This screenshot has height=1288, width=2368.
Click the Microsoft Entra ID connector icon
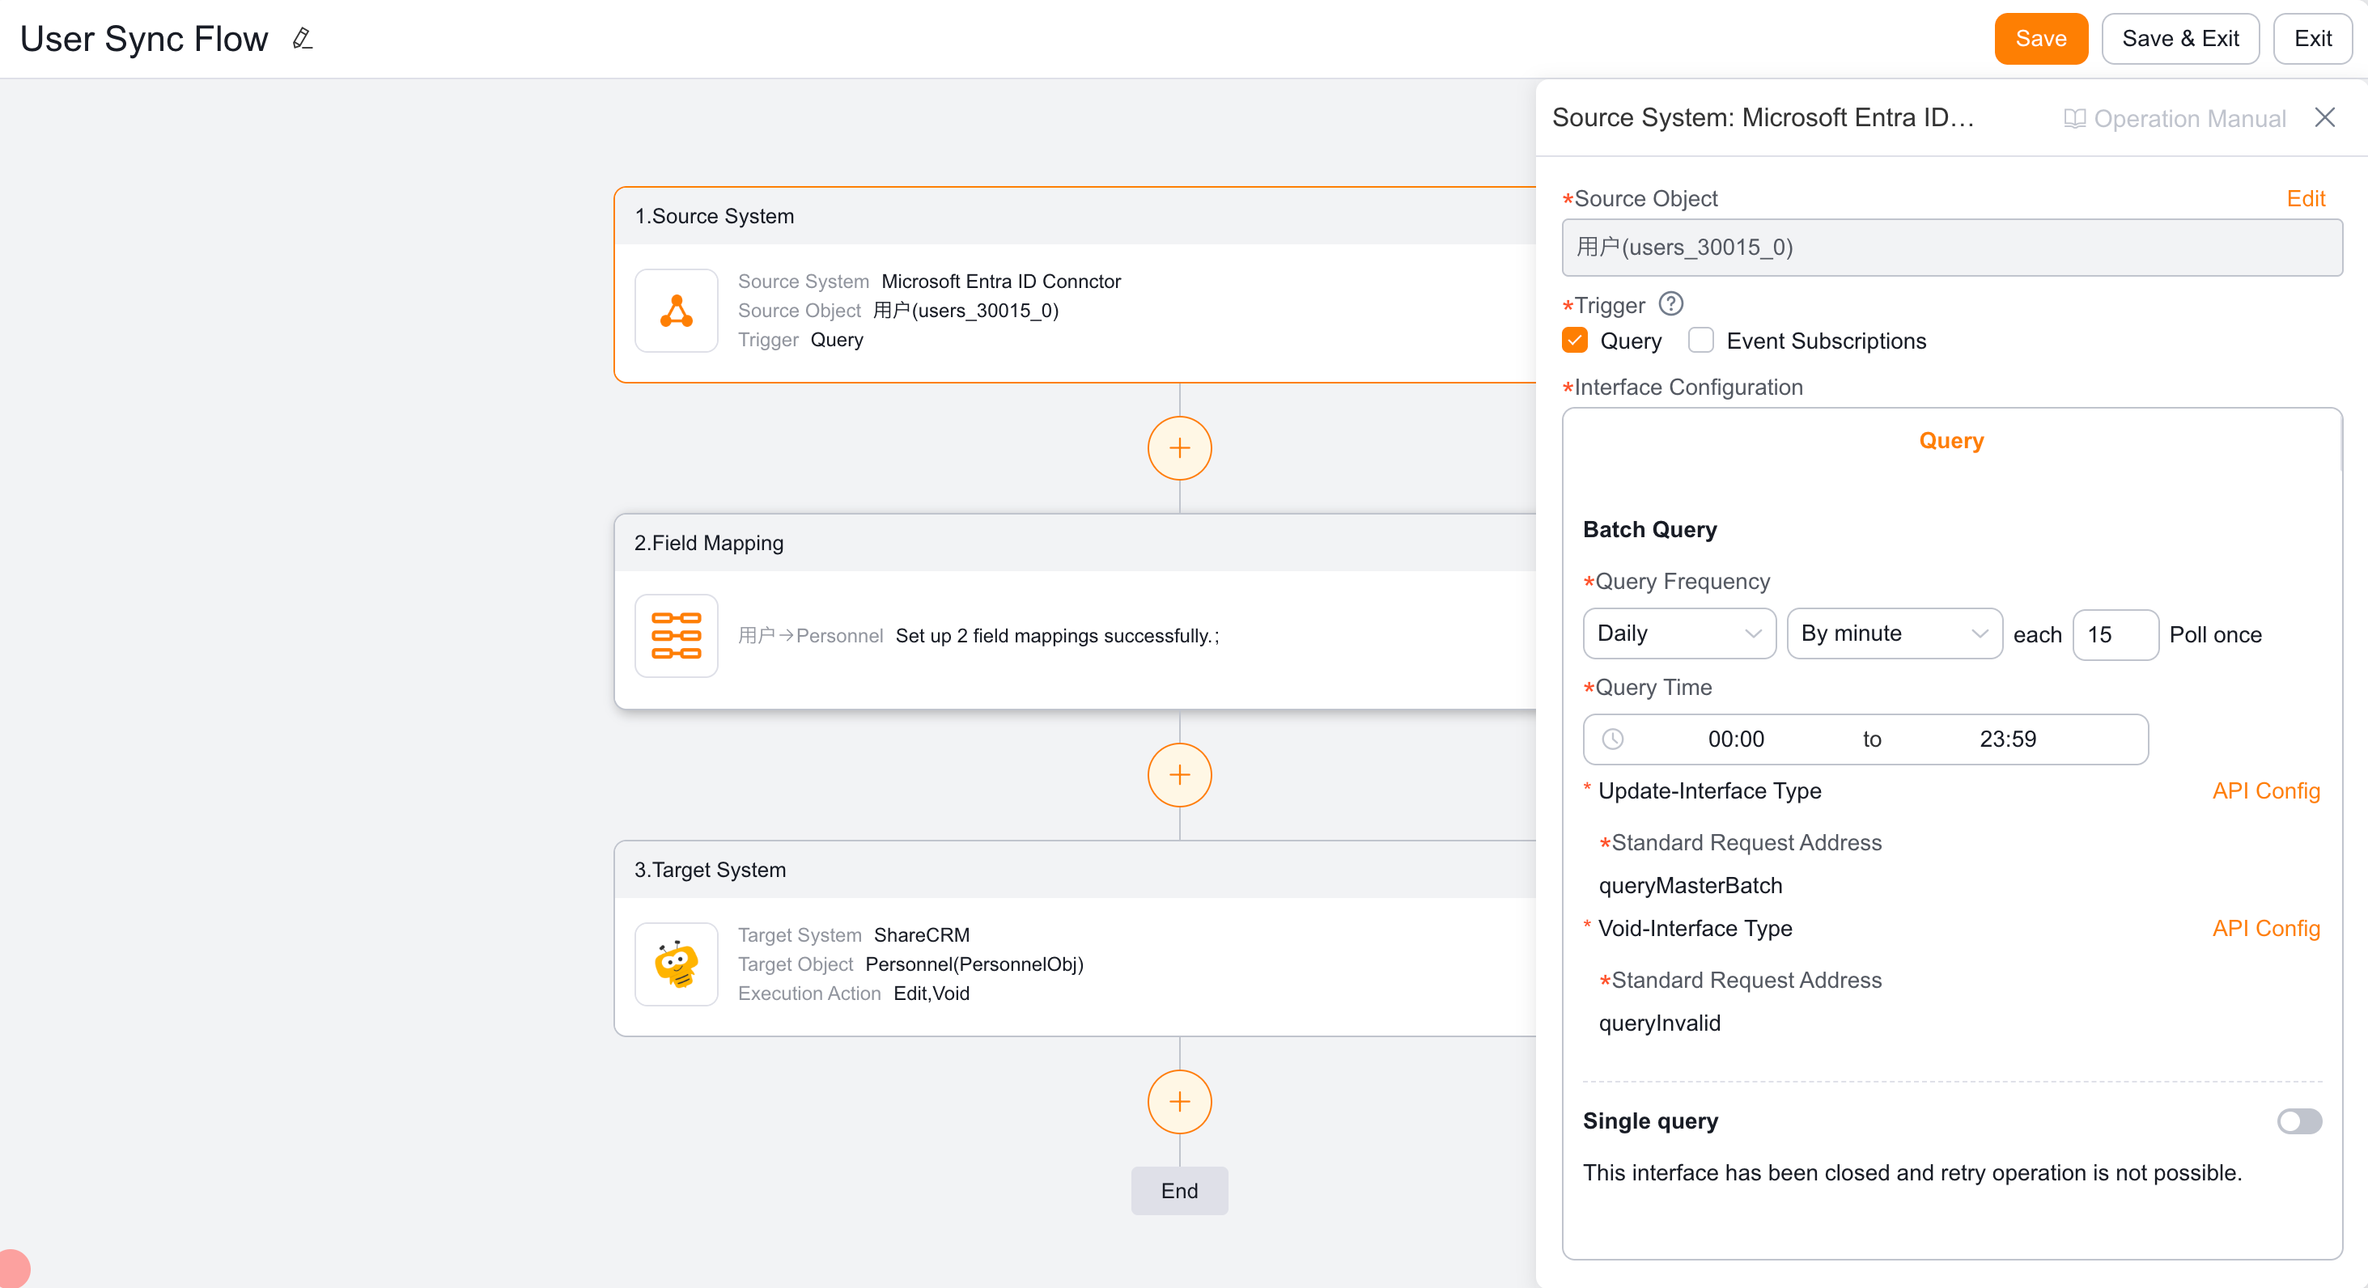[676, 311]
